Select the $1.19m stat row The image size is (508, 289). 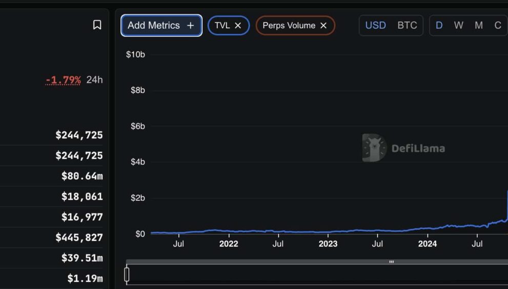(85, 279)
